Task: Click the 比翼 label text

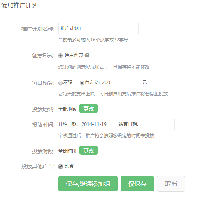Action: click(69, 166)
